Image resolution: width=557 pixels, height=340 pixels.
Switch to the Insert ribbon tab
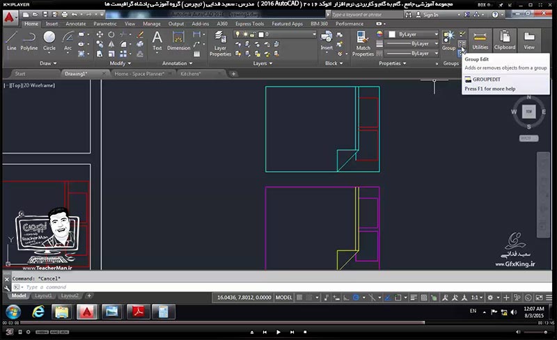52,24
